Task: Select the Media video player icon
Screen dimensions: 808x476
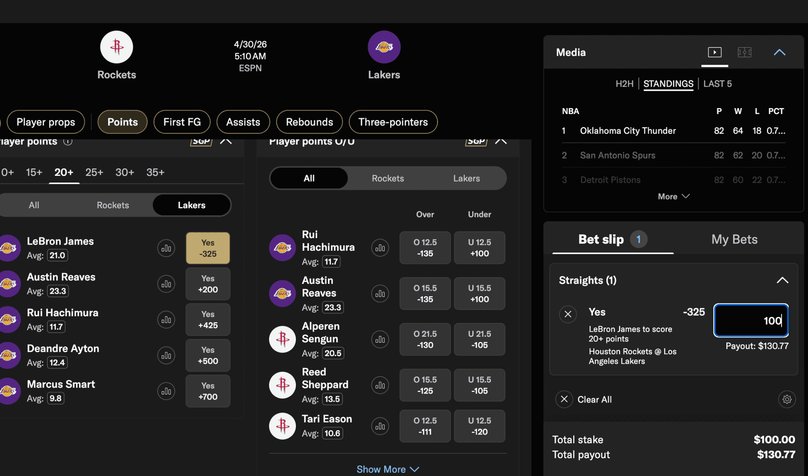Action: click(x=715, y=52)
